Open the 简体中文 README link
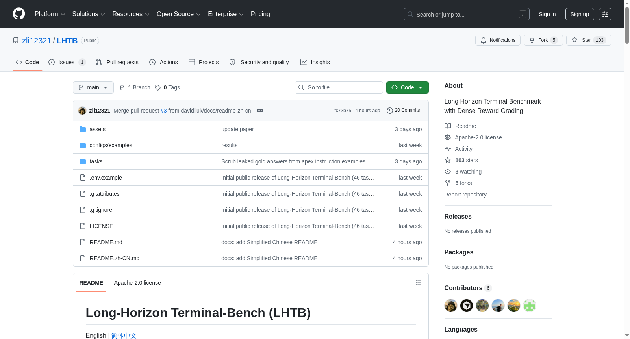The height and width of the screenshot is (339, 630). 124,335
